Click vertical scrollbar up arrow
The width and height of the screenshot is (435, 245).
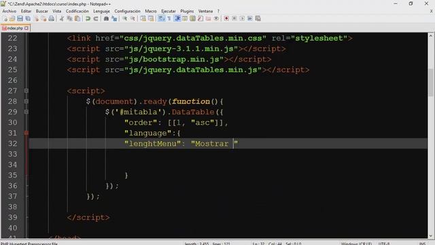pyautogui.click(x=430, y=36)
